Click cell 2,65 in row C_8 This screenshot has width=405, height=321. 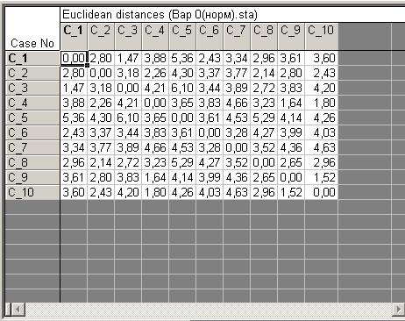point(291,162)
